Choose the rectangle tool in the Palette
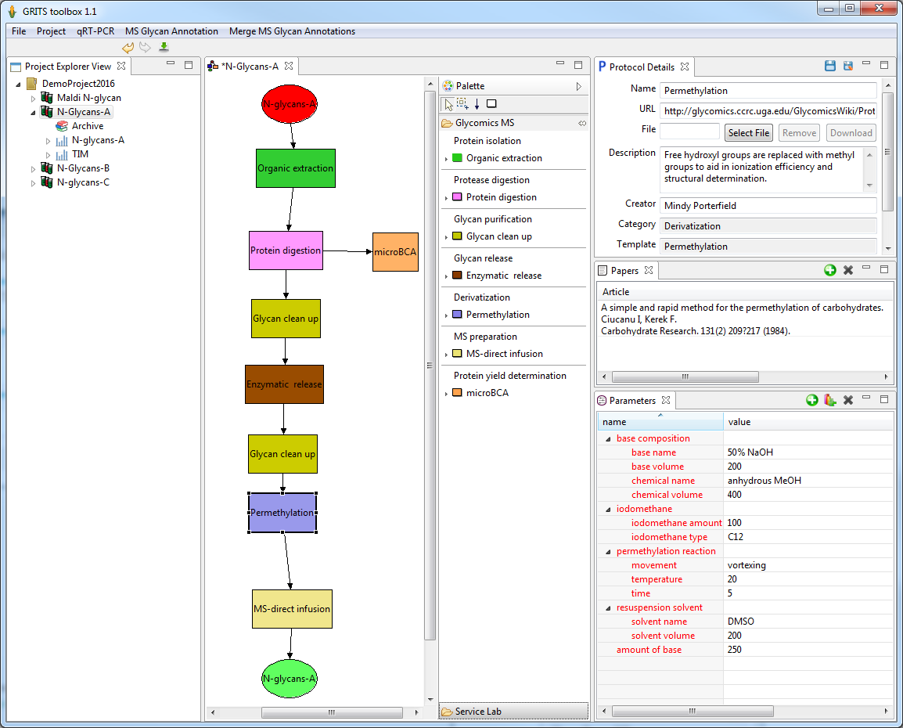 491,103
